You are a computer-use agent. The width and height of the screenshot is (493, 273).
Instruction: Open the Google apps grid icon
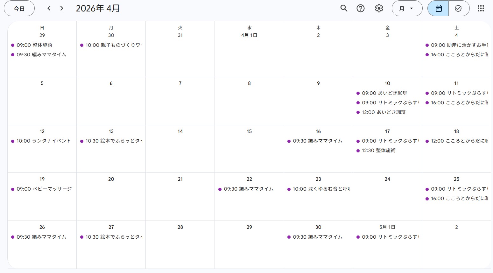481,8
